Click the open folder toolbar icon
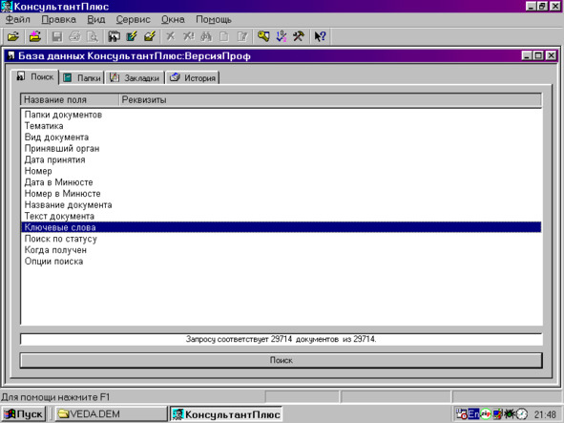564x423 pixels. (x=13, y=36)
